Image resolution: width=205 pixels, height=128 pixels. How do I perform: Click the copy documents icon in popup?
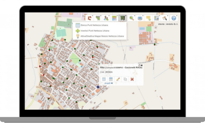coord(125,79)
